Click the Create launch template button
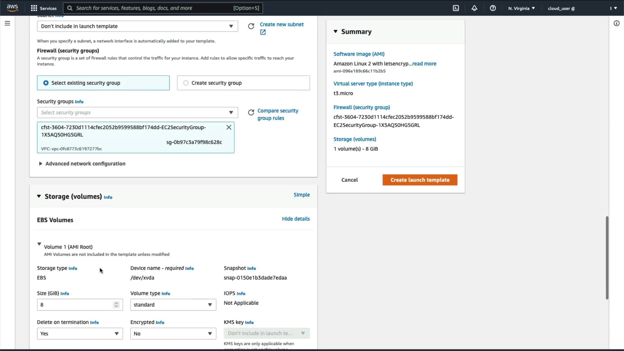The width and height of the screenshot is (624, 351). pyautogui.click(x=420, y=180)
